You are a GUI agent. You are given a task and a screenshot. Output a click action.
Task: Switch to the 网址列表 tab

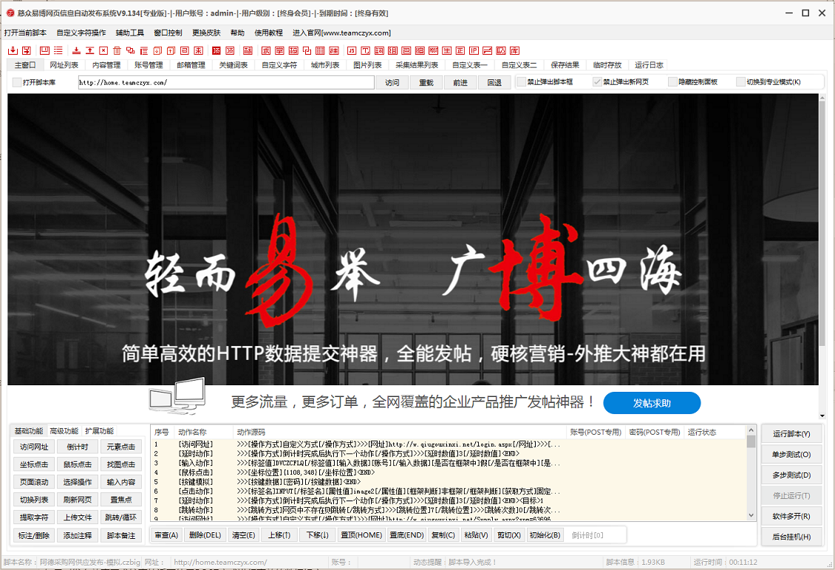[64, 65]
